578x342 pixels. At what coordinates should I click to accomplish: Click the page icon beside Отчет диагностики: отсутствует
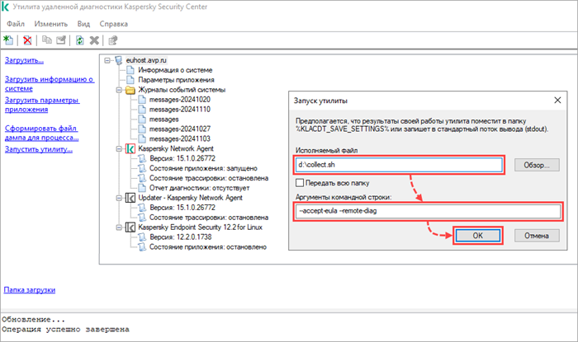click(142, 188)
